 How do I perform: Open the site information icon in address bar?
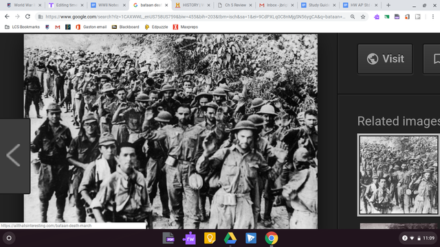pyautogui.click(x=41, y=16)
